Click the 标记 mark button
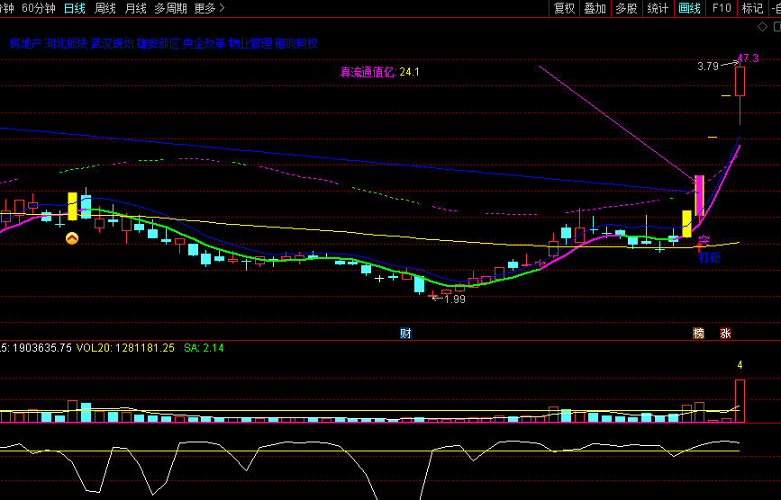 [752, 8]
